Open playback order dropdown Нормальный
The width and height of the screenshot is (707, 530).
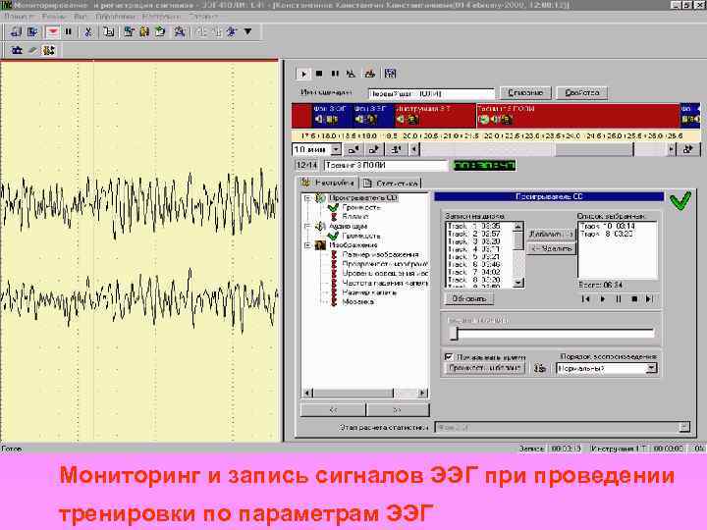point(651,369)
